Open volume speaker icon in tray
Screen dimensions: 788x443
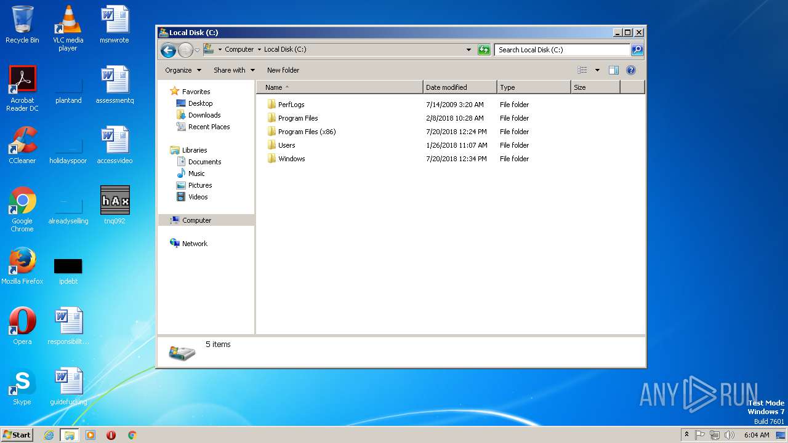click(x=730, y=435)
